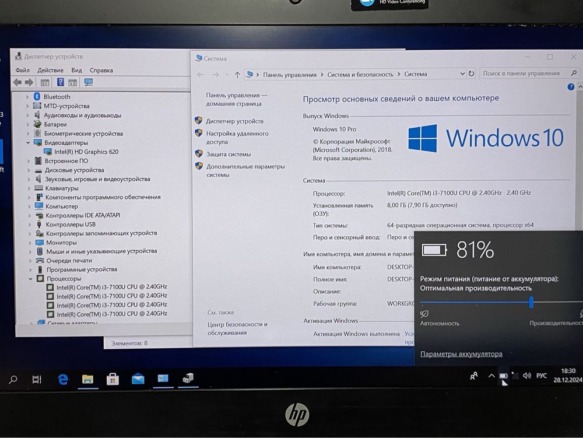
Task: Click the battery icon in system tray
Action: tap(504, 376)
